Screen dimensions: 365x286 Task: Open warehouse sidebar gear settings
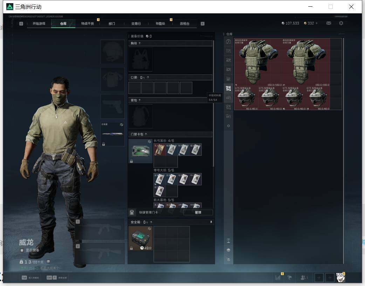[228, 126]
